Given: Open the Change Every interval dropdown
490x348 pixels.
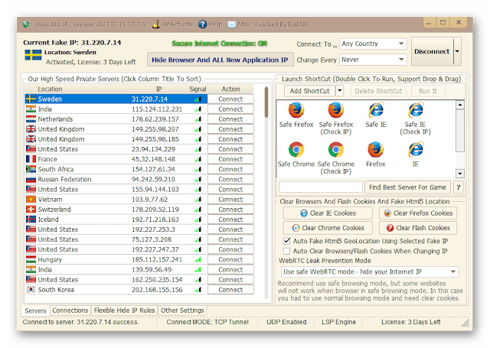Looking at the screenshot, I should point(373,60).
